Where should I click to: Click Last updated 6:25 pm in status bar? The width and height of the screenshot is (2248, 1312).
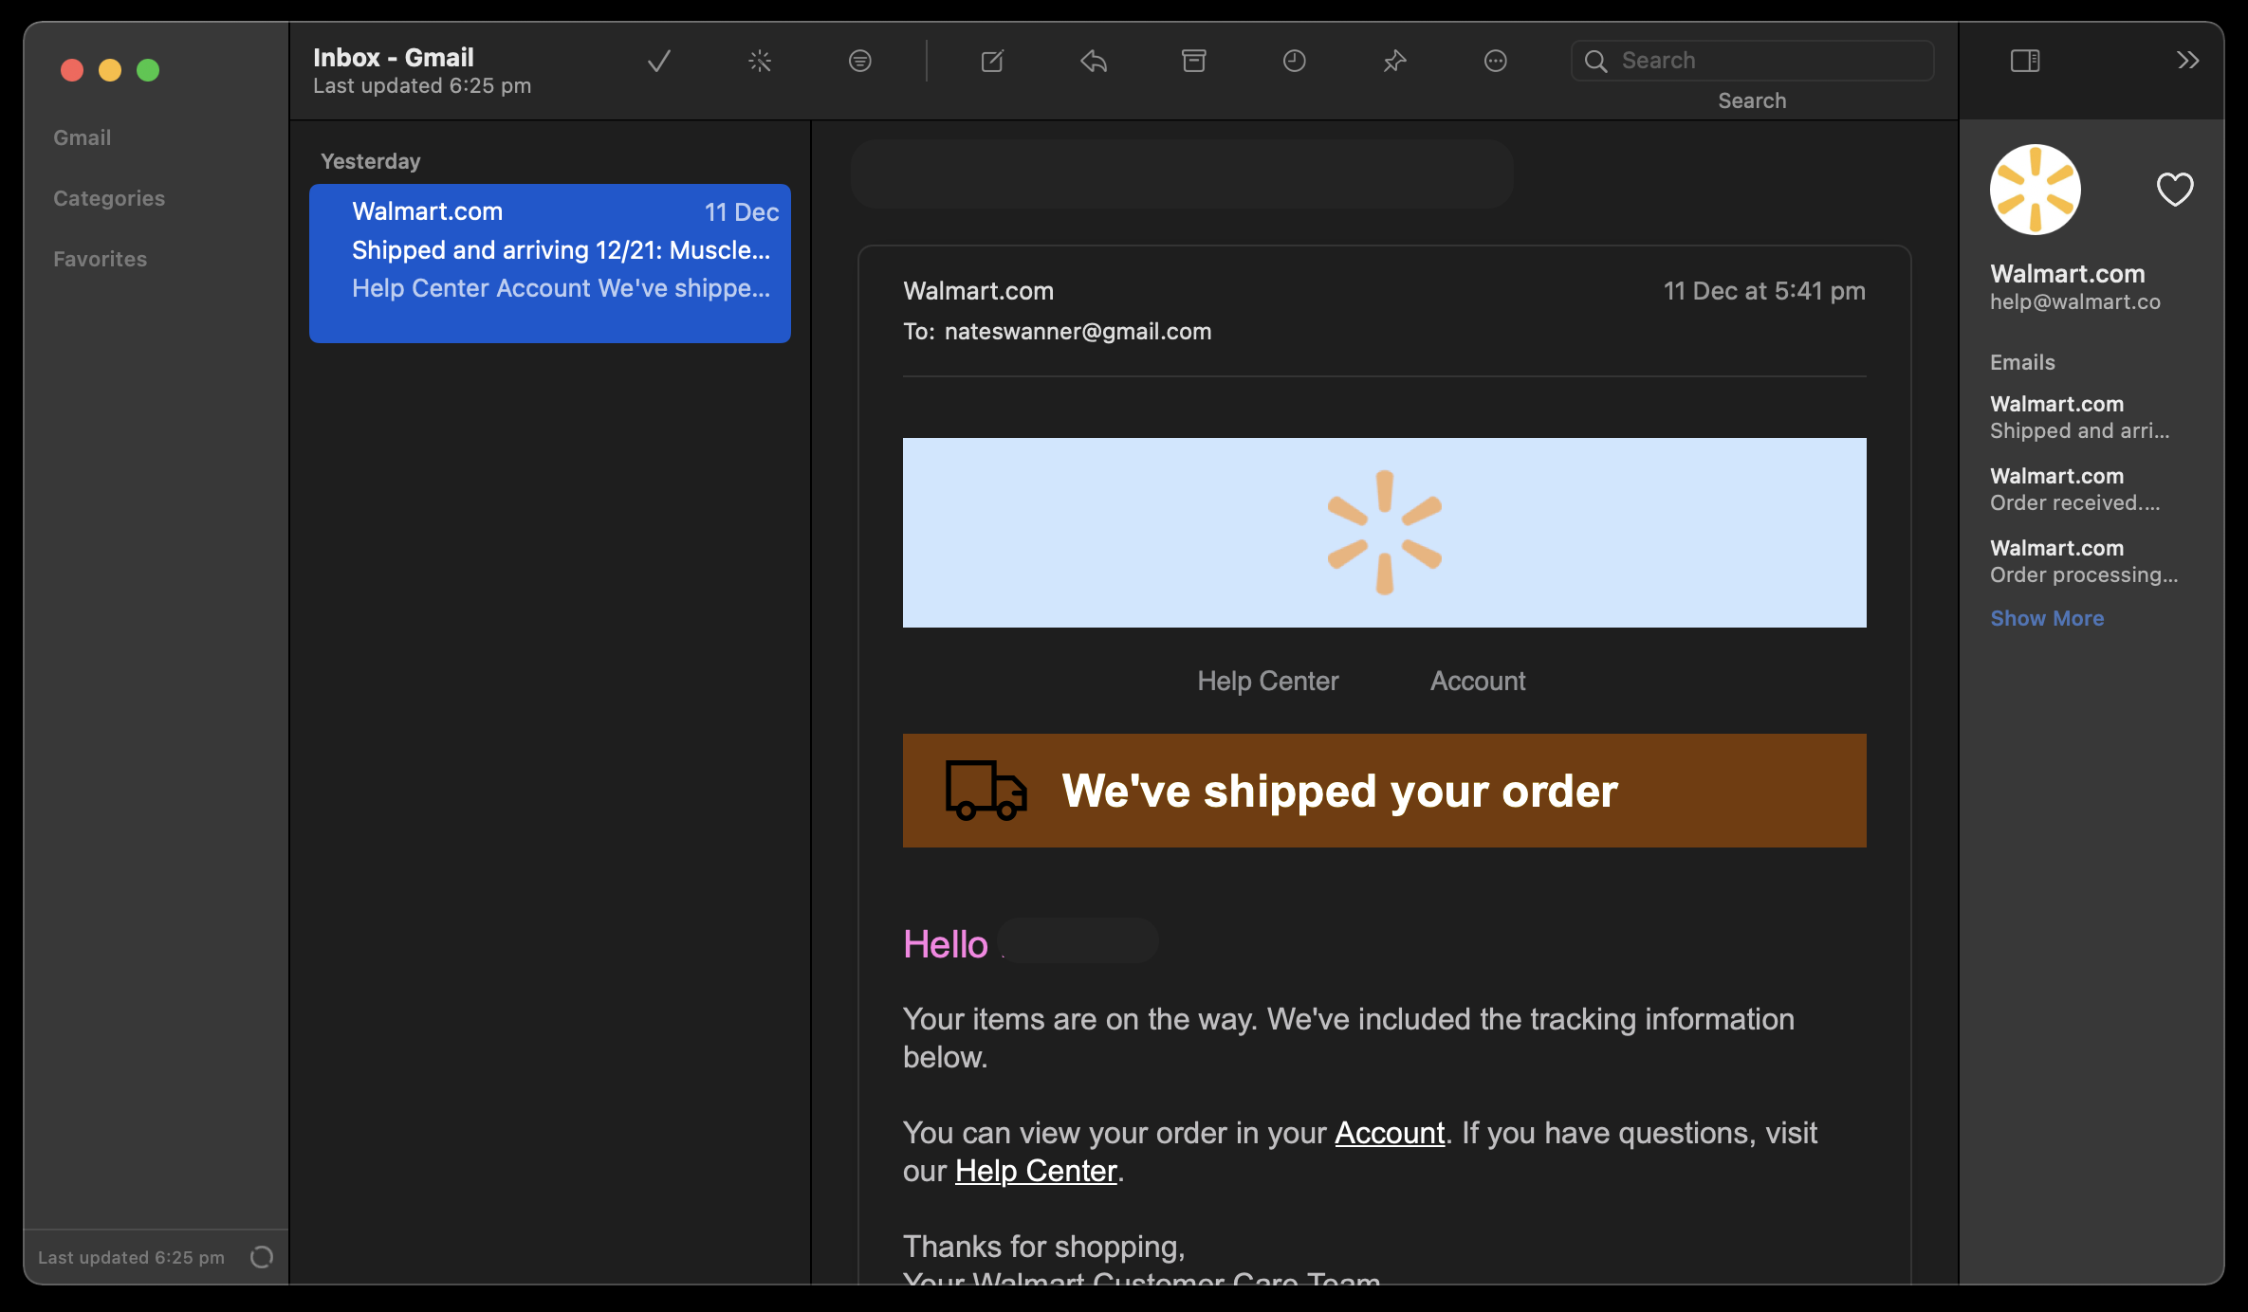click(x=132, y=1257)
